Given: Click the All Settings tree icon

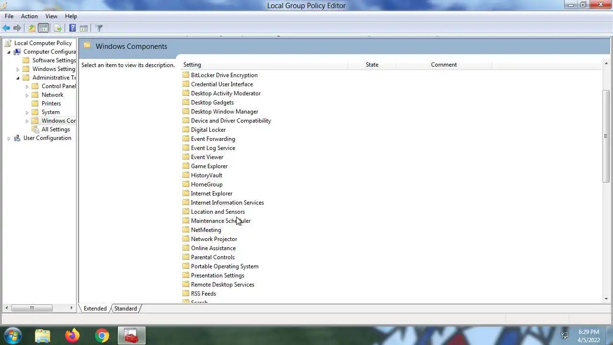Looking at the screenshot, I should (35, 129).
